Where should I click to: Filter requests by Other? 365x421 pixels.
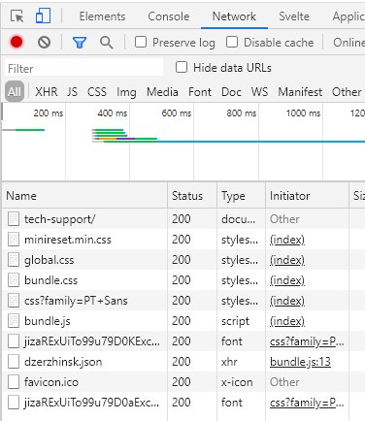[x=347, y=92]
